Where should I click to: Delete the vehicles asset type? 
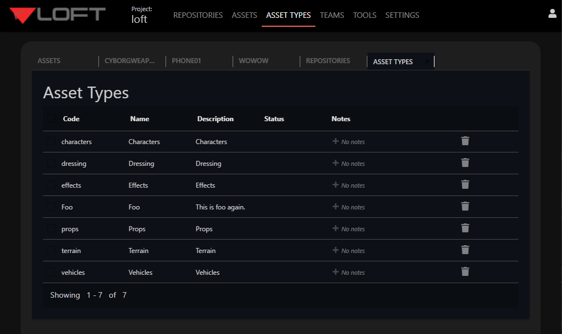tap(465, 271)
